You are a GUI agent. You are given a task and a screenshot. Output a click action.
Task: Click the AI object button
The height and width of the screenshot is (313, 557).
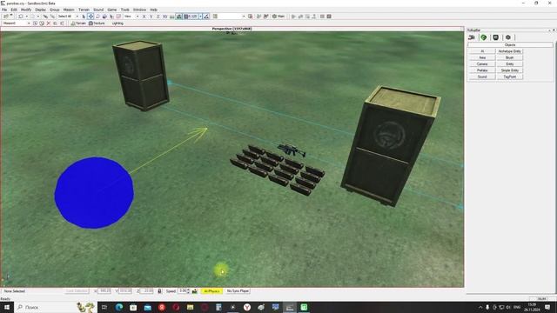click(x=482, y=51)
